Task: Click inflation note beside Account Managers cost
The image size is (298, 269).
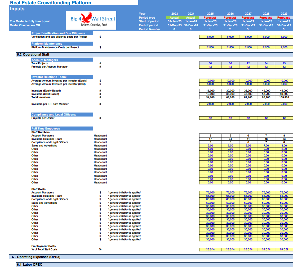Action: point(124,193)
